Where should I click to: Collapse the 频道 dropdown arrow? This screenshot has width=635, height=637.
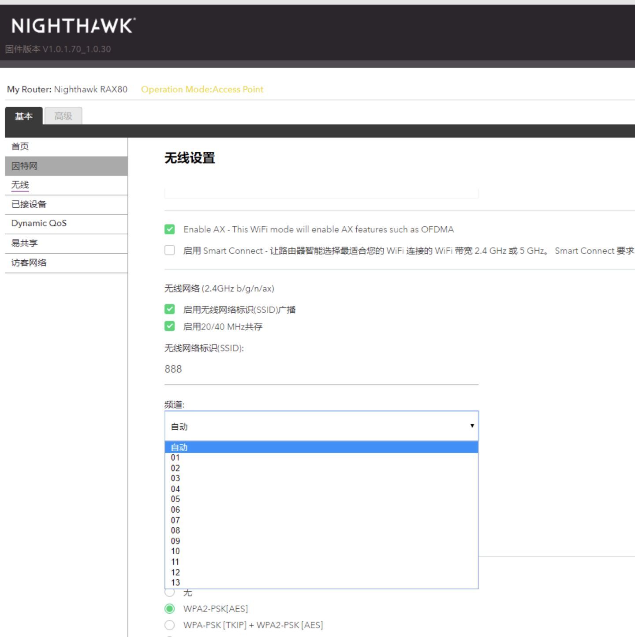pyautogui.click(x=472, y=426)
